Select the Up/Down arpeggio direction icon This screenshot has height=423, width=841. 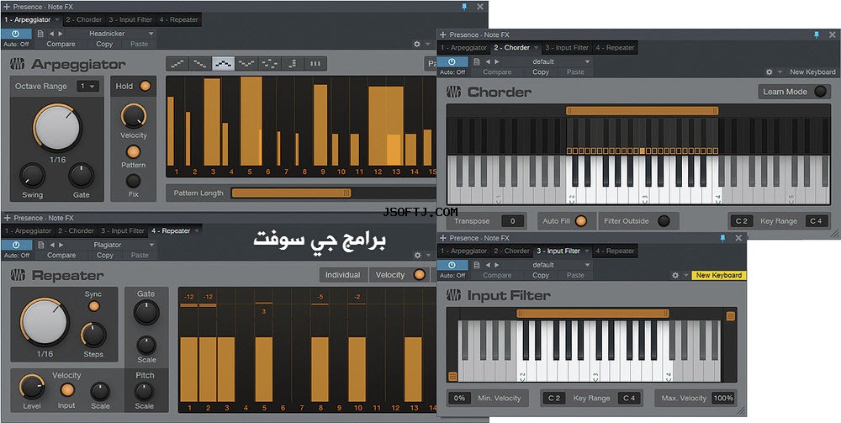click(x=224, y=64)
